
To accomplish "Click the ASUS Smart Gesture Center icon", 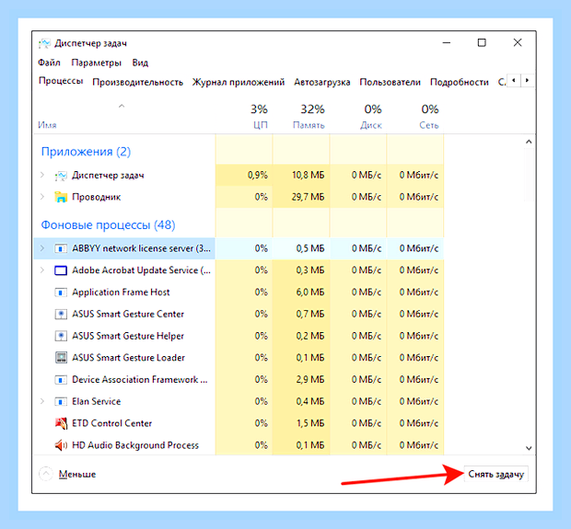I will click(x=61, y=314).
